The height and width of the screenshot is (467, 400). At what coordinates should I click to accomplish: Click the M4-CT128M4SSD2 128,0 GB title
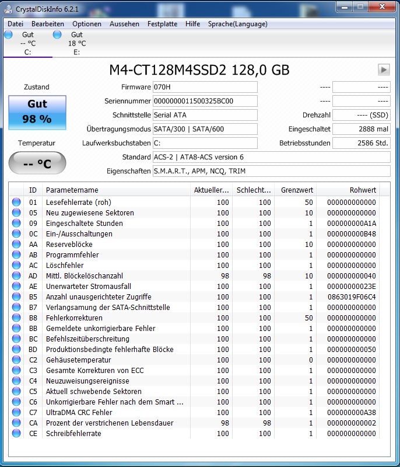click(x=199, y=70)
